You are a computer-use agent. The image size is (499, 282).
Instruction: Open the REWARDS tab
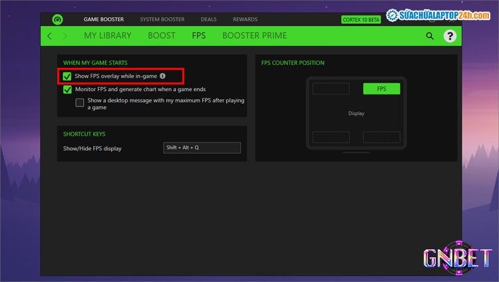[x=246, y=19]
